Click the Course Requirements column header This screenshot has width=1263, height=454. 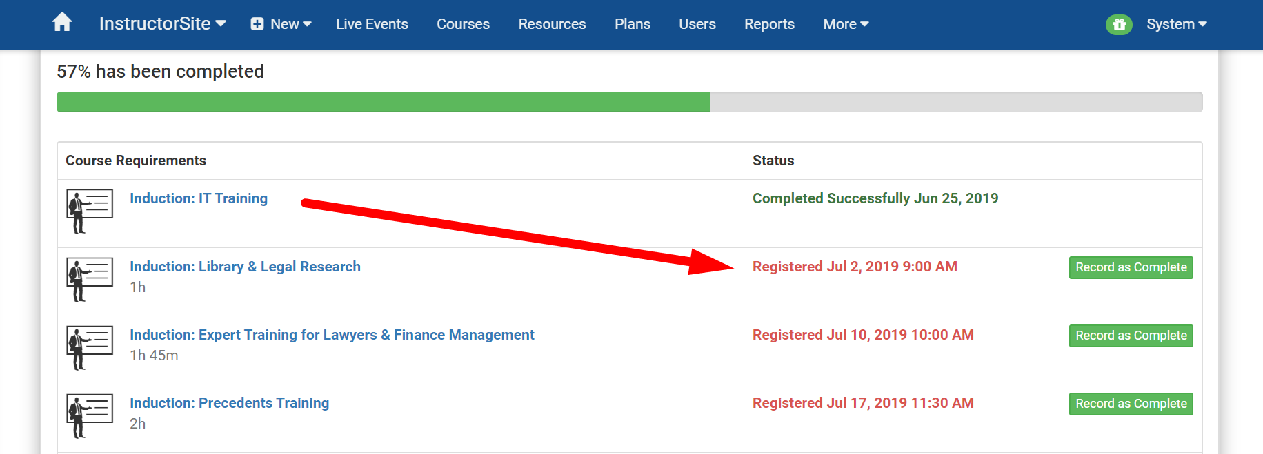click(x=136, y=161)
